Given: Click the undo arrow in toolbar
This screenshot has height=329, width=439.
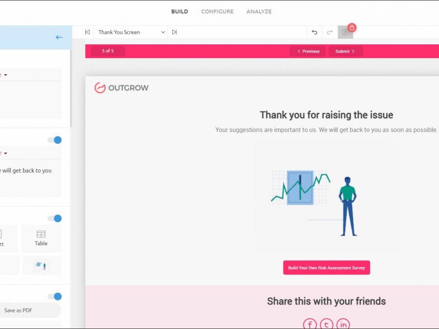Looking at the screenshot, I should pyautogui.click(x=315, y=32).
